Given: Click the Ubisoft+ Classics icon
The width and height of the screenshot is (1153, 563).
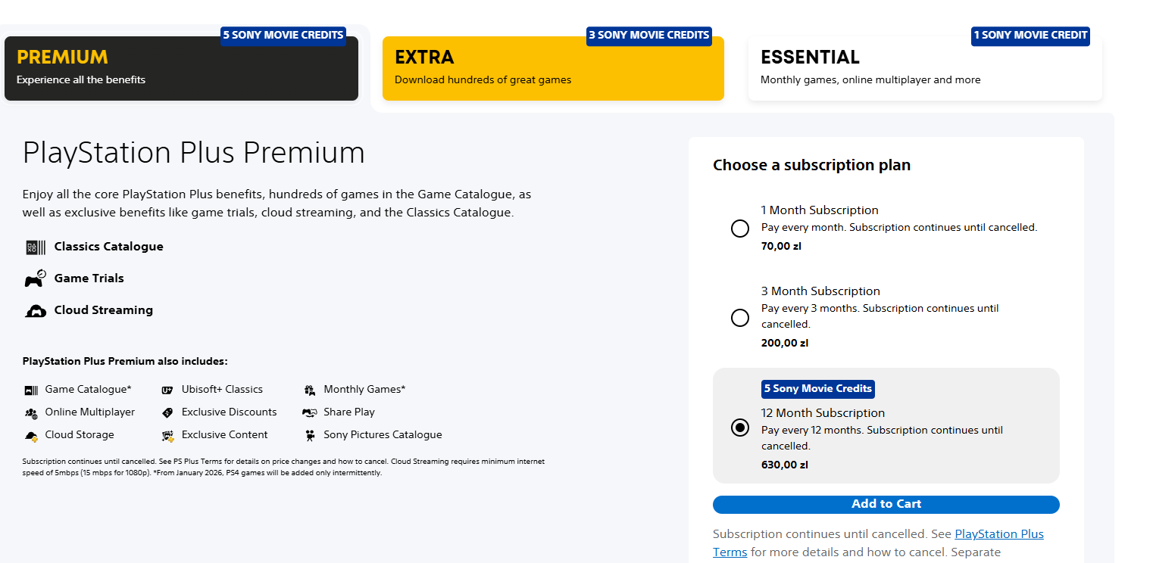Looking at the screenshot, I should click(x=167, y=390).
